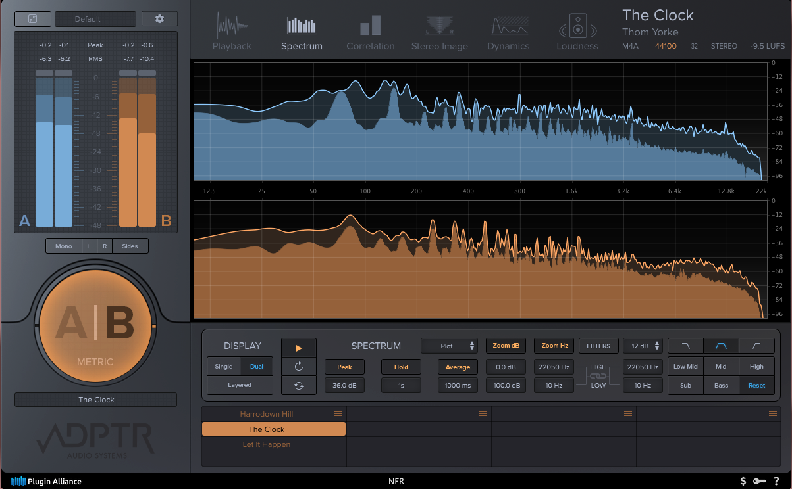
Task: Click the license key icon
Action: coord(760,481)
